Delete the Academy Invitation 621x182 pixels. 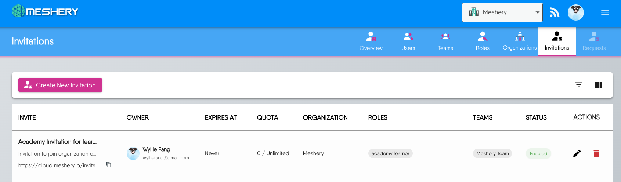pos(596,153)
